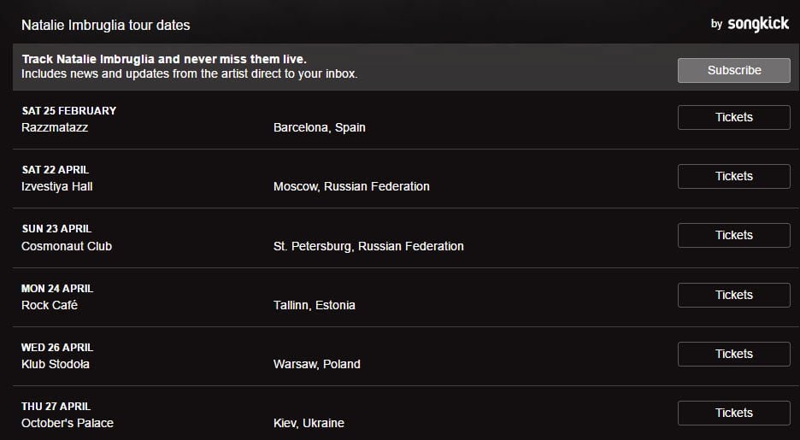
Task: Click Warsaw, Poland location text
Action: pyautogui.click(x=317, y=364)
